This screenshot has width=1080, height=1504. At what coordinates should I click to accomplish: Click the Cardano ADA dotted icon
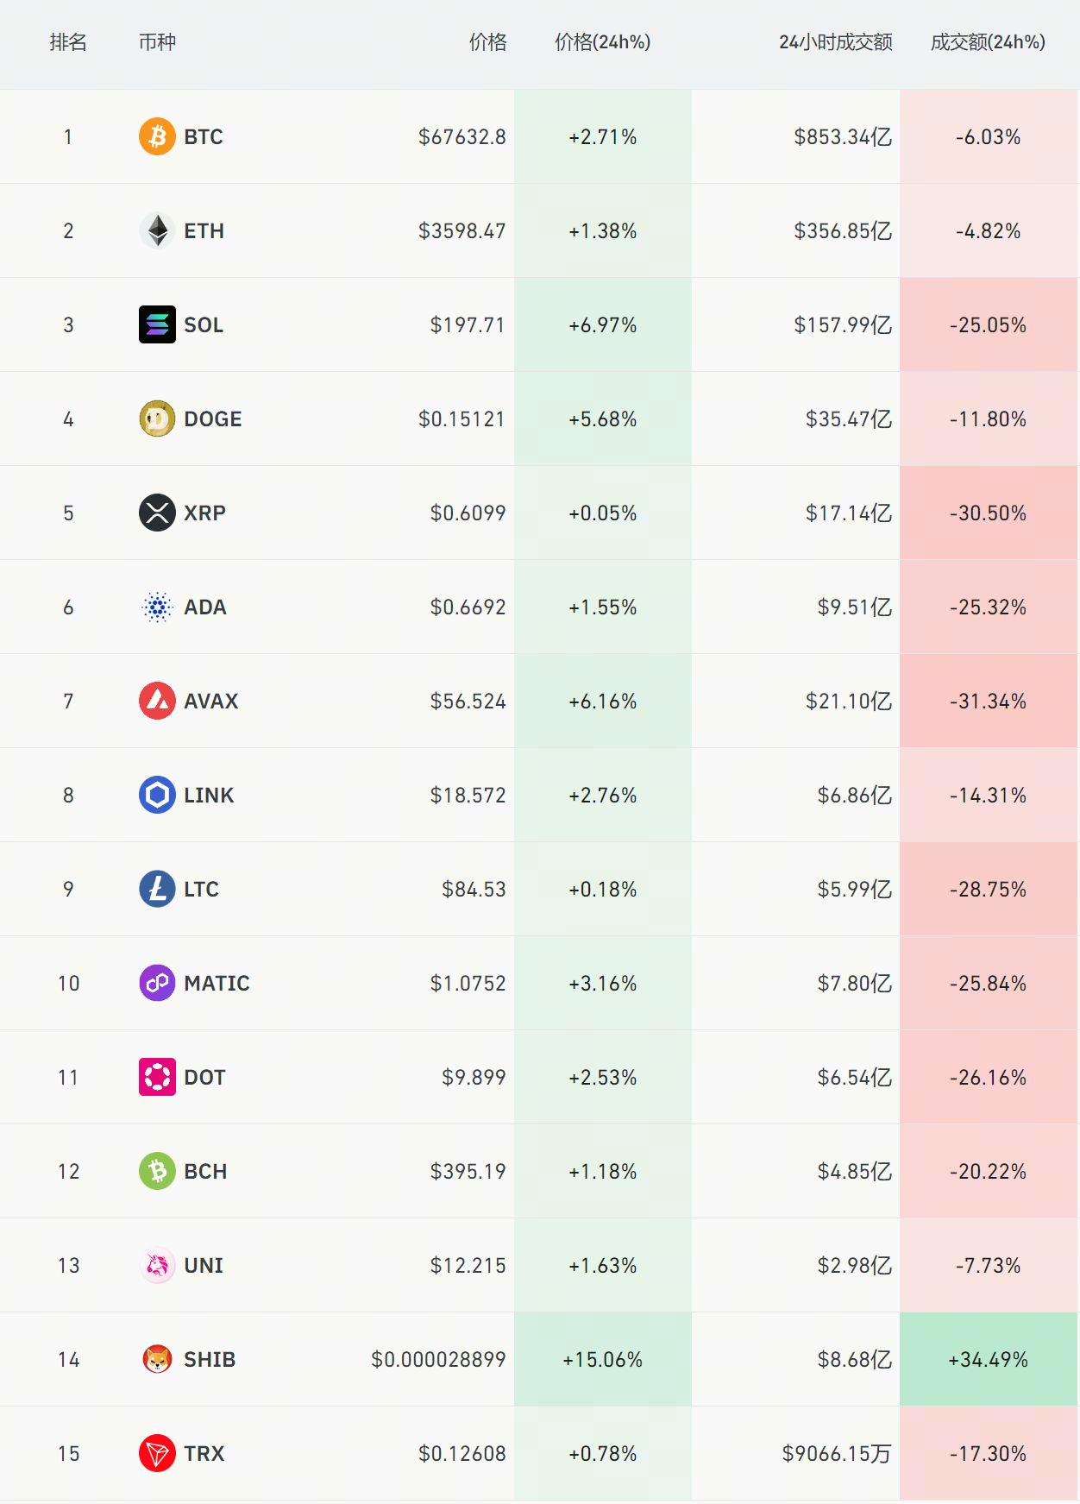pyautogui.click(x=157, y=607)
